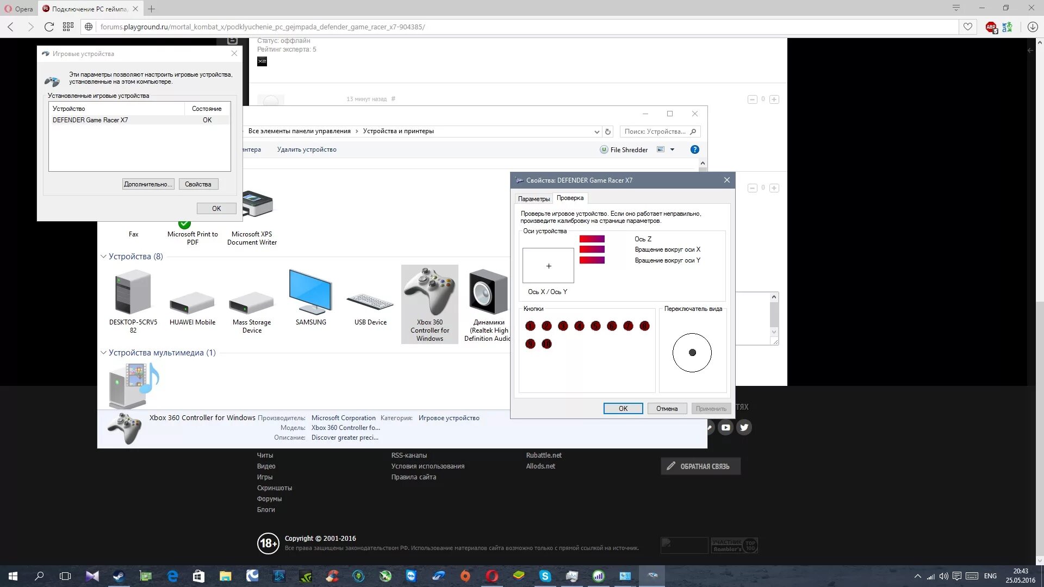The width and height of the screenshot is (1044, 587).
Task: Click the Ось Z axis indicator bar
Action: pyautogui.click(x=592, y=239)
